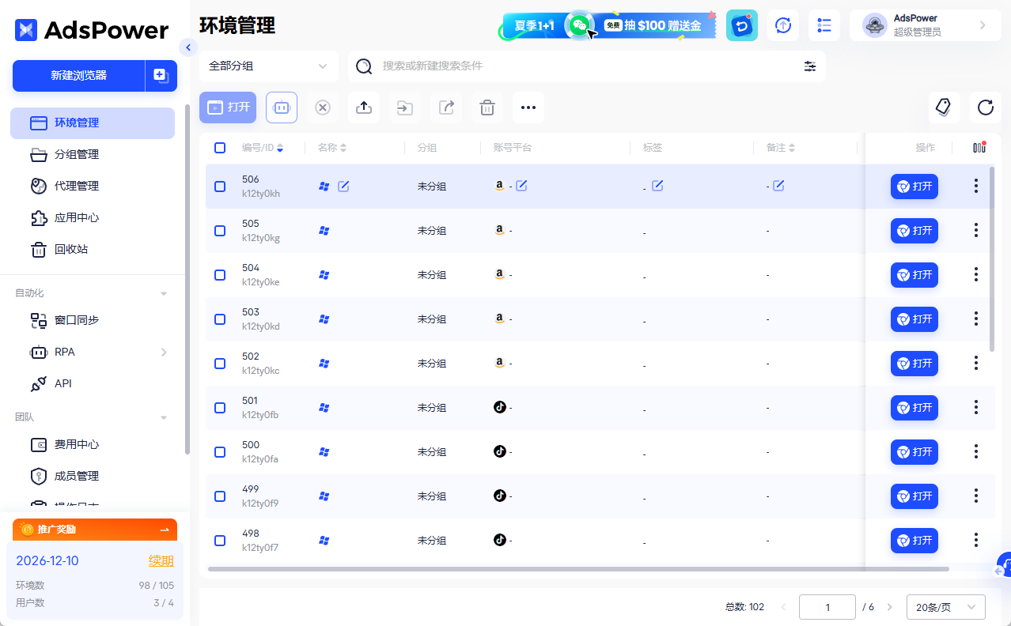Open the AdsPower account menu
The image size is (1011, 626).
924,25
